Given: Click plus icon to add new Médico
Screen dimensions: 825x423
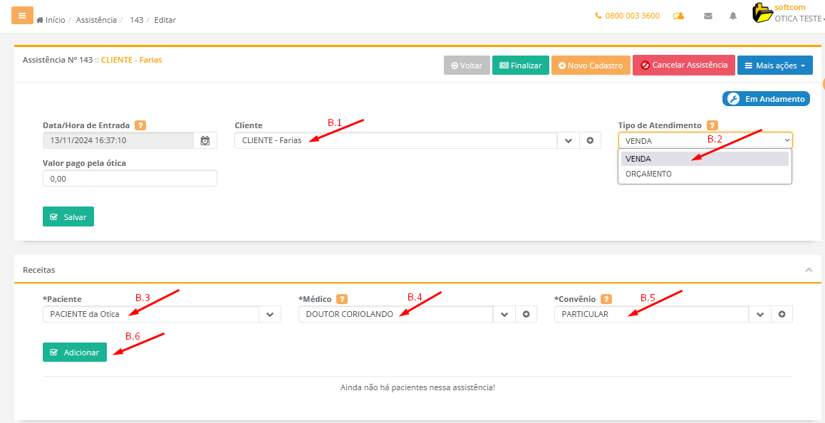Looking at the screenshot, I should [526, 314].
